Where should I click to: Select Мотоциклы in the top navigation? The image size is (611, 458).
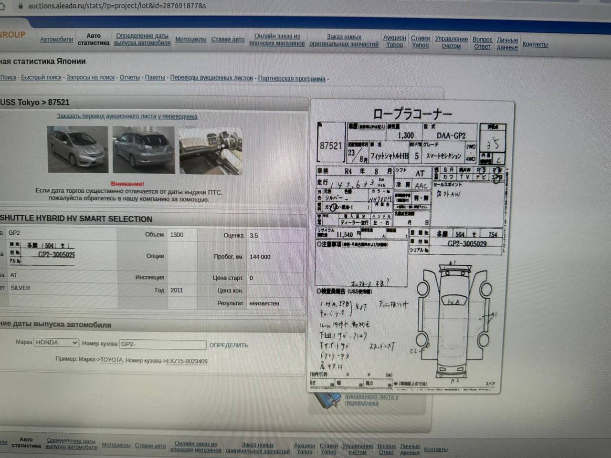[x=190, y=40]
